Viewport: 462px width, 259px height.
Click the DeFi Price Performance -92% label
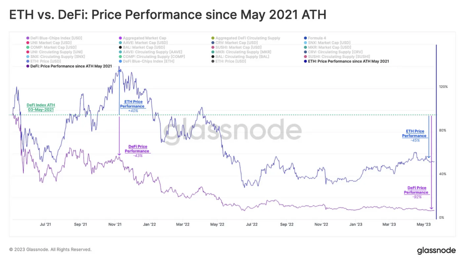(416, 192)
